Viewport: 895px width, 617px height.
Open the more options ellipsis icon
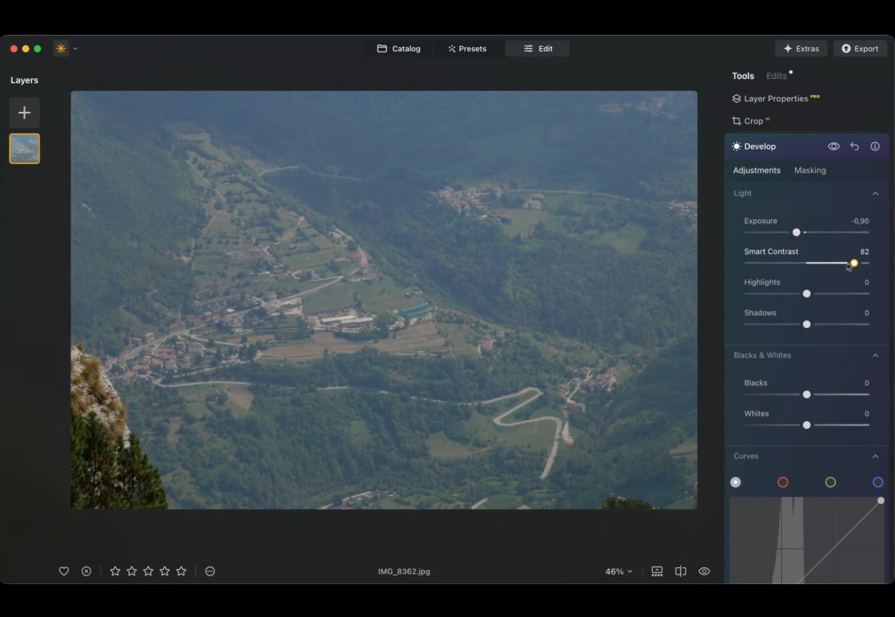pyautogui.click(x=210, y=571)
